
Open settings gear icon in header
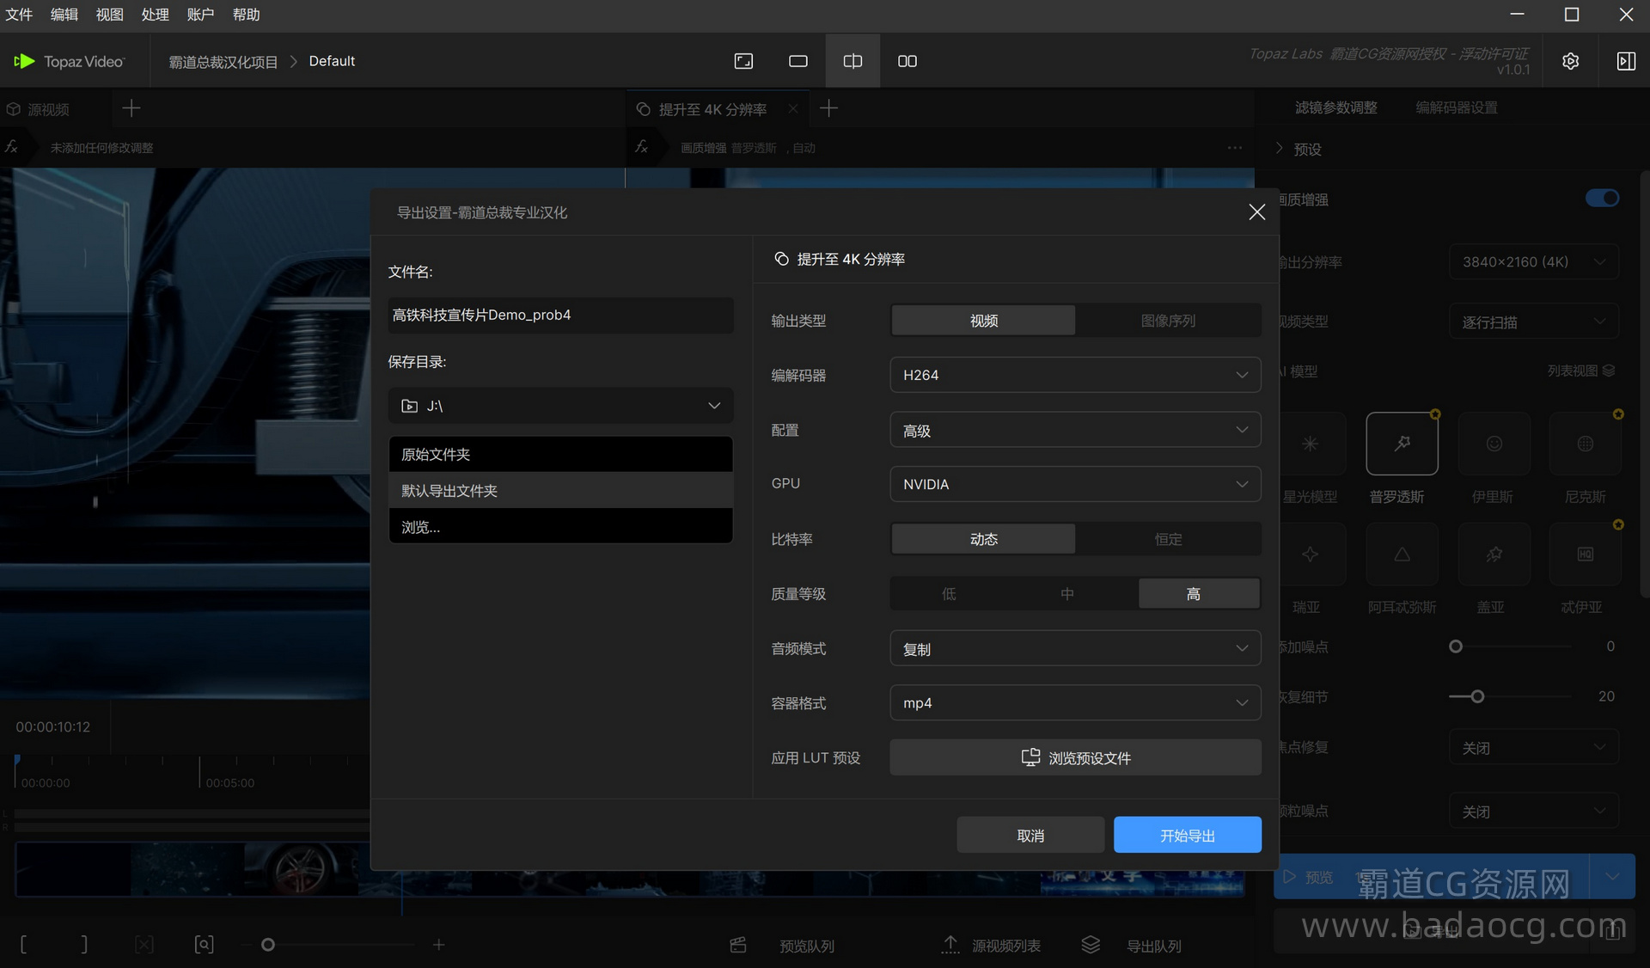point(1570,61)
